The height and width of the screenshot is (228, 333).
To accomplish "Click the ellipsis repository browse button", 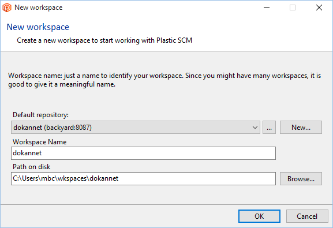I will tap(269, 128).
